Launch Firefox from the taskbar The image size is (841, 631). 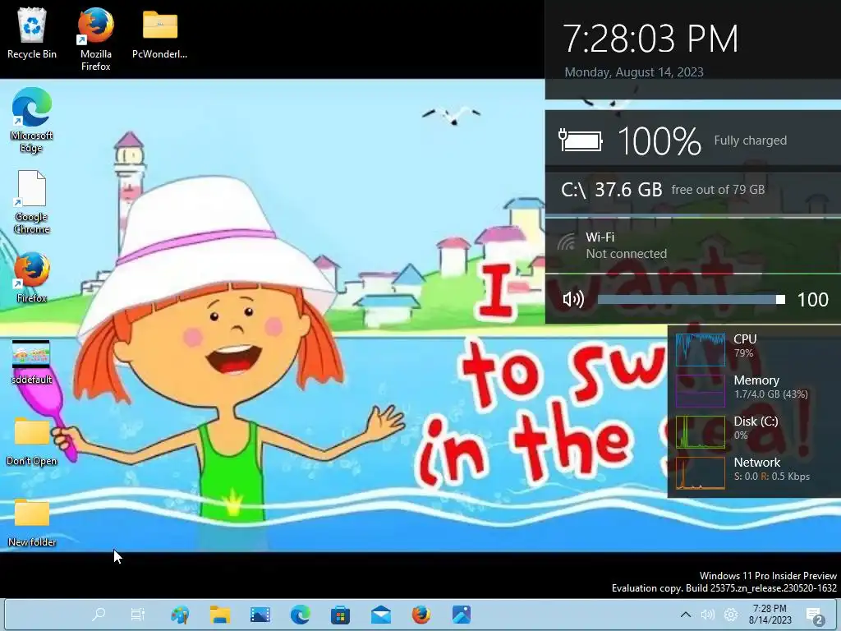click(x=421, y=615)
